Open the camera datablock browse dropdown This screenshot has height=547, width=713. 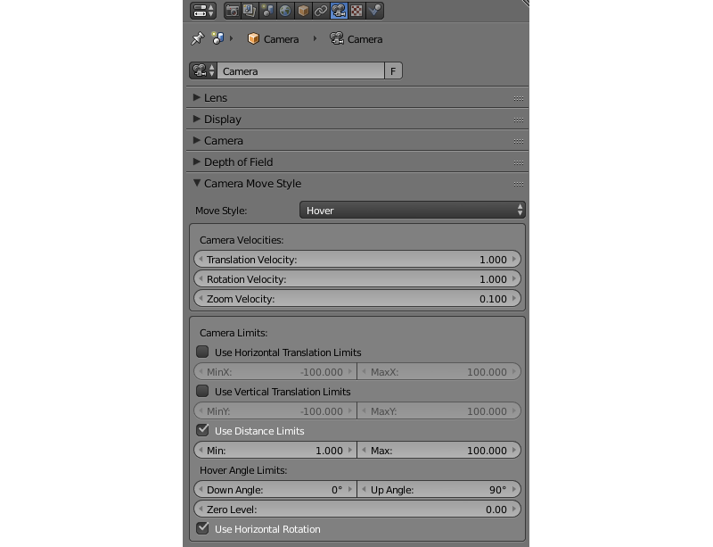(x=203, y=71)
